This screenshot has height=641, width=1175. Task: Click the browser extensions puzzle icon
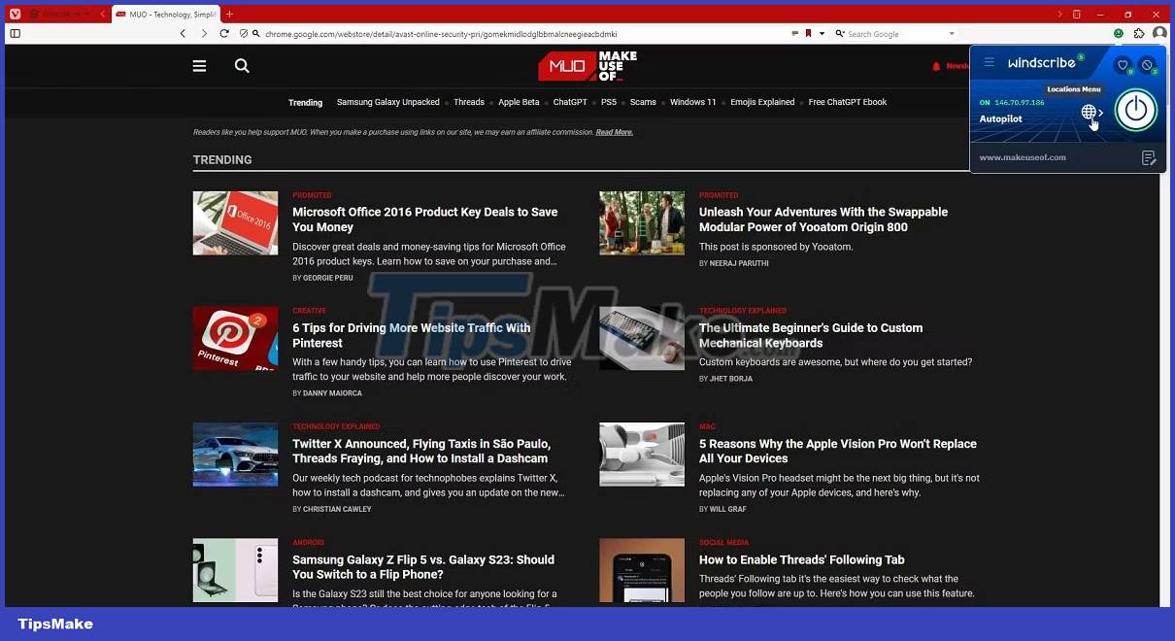[1138, 33]
